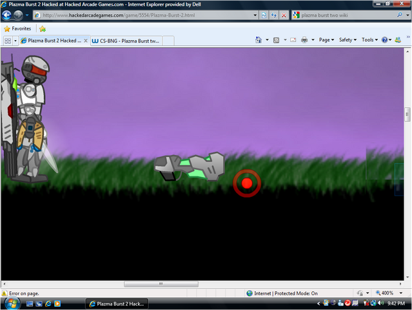Image resolution: width=412 pixels, height=310 pixels.
Task: Click the 400% zoom level button
Action: point(385,293)
